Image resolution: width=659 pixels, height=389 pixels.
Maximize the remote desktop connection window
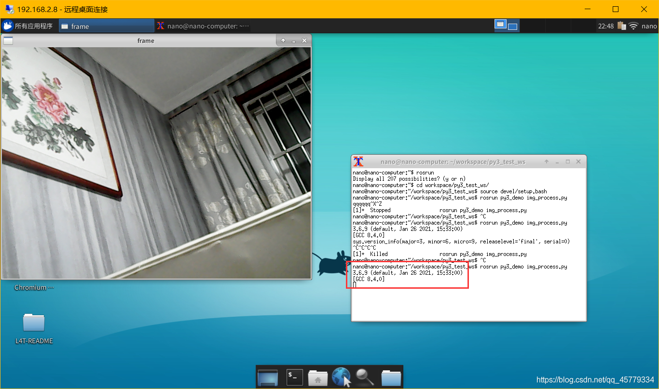[616, 9]
